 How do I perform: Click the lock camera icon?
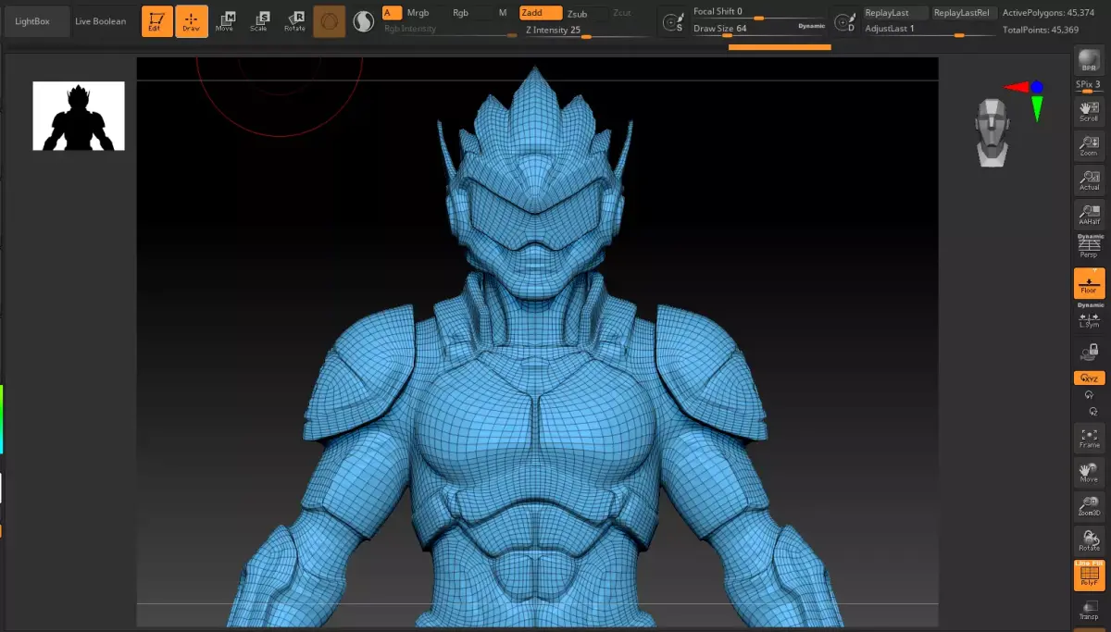click(x=1089, y=352)
